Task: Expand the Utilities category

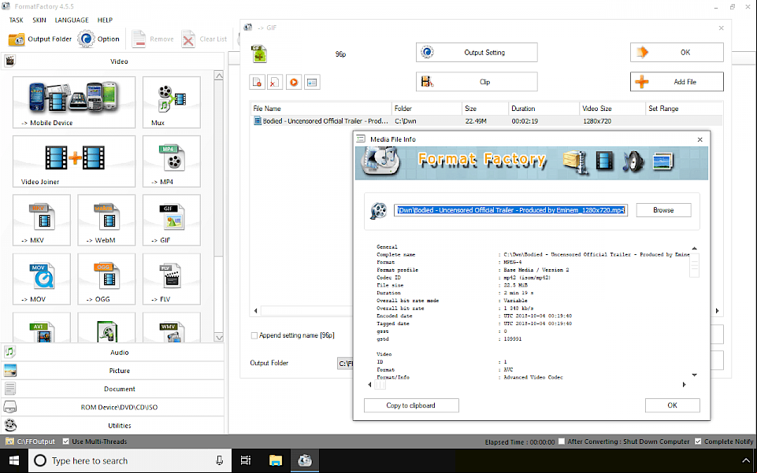Action: tap(113, 426)
